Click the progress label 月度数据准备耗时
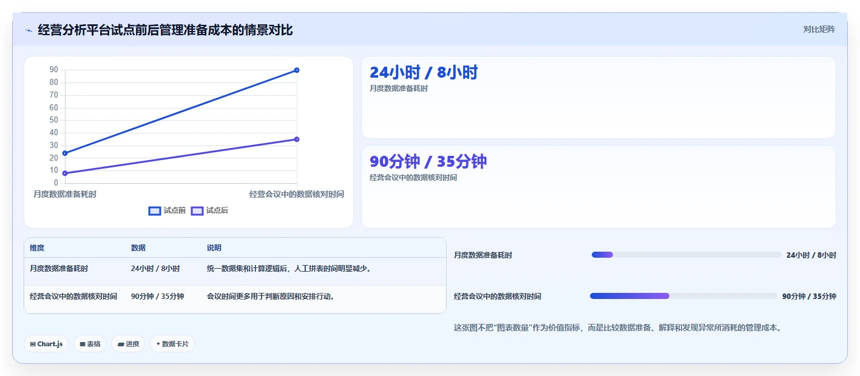Screen dimensions: 860x376 point(483,255)
